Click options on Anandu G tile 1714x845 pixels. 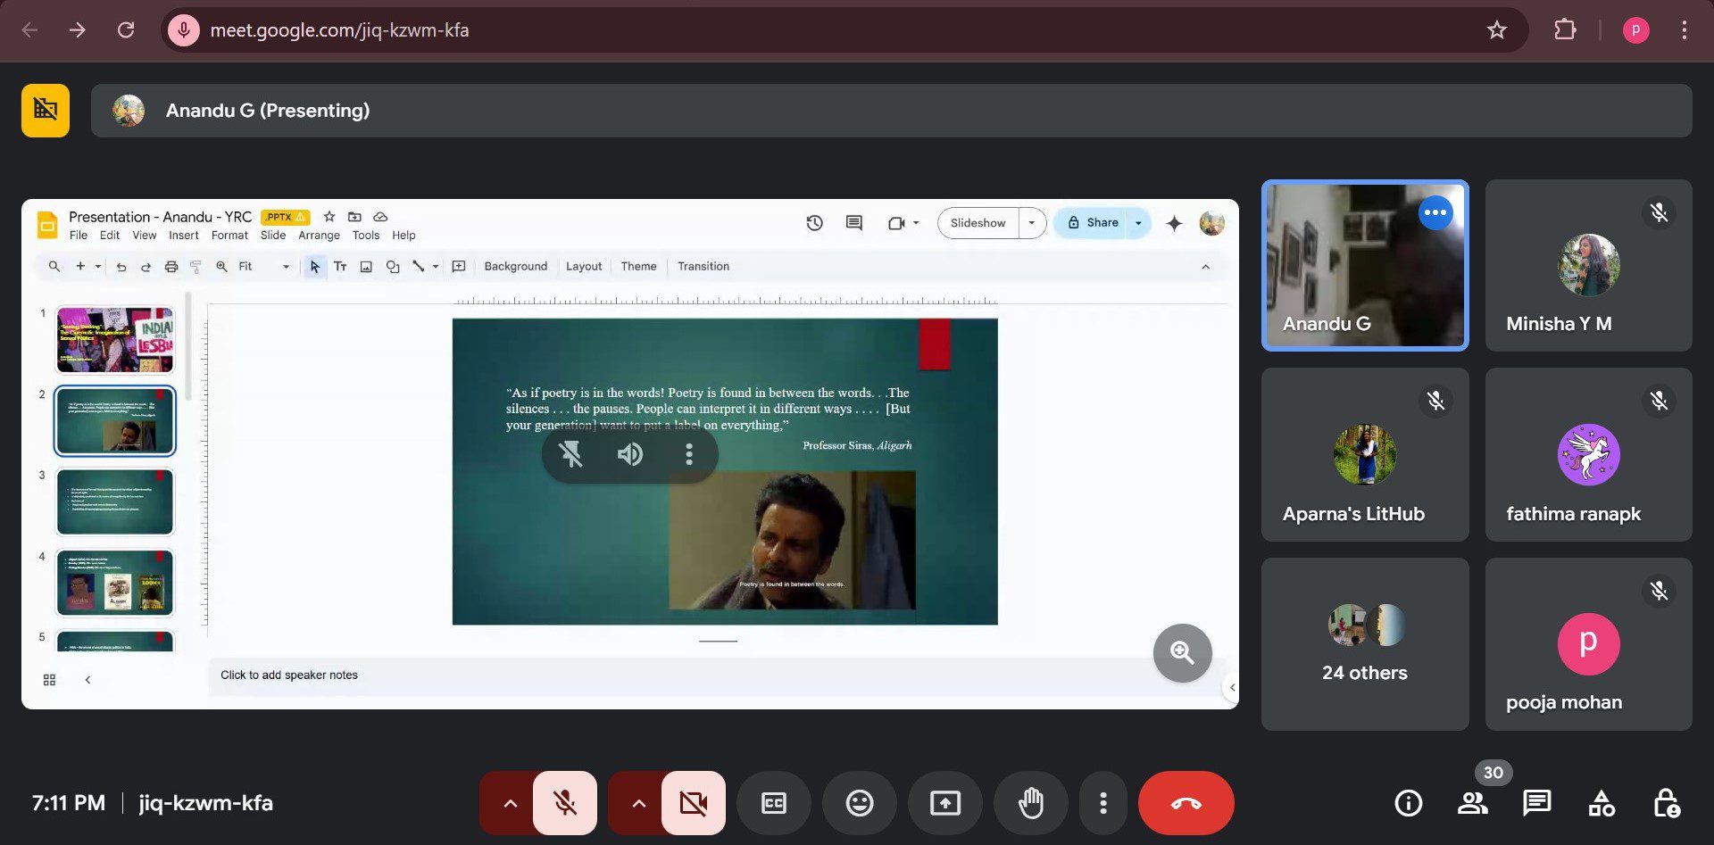(1435, 212)
